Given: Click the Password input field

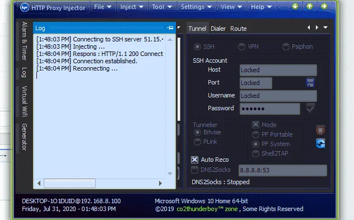Looking at the screenshot, I should (270, 109).
